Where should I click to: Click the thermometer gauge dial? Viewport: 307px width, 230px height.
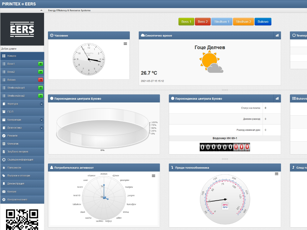tap(225, 199)
